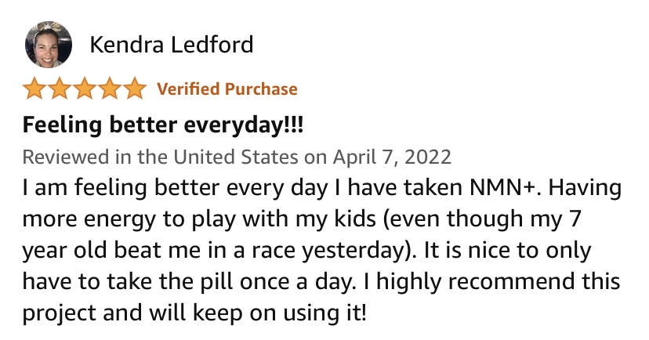Click the word 'Purchase' in the badge
The image size is (649, 340).
click(x=261, y=89)
